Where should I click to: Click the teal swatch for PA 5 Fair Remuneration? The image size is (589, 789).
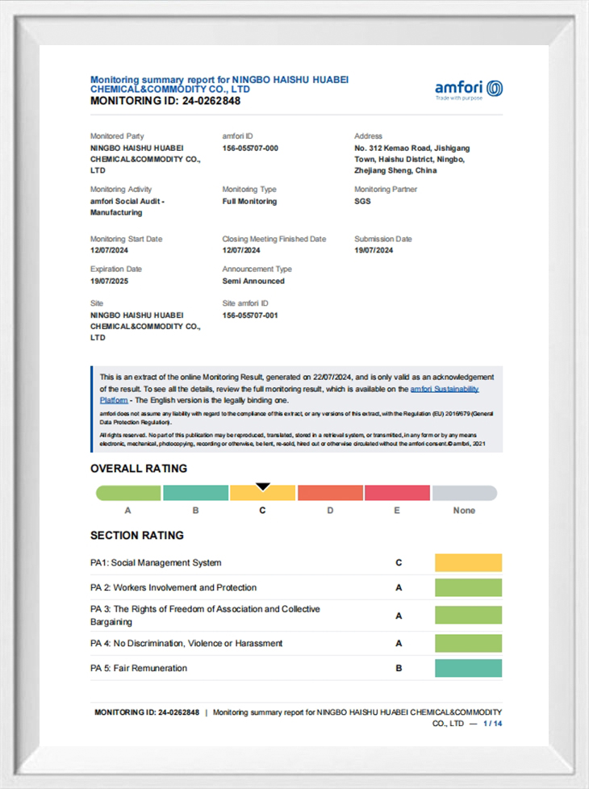tap(468, 668)
